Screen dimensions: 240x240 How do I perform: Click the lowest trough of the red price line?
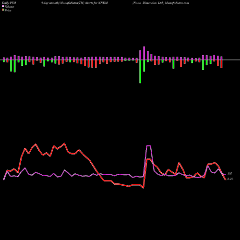tap(143, 188)
